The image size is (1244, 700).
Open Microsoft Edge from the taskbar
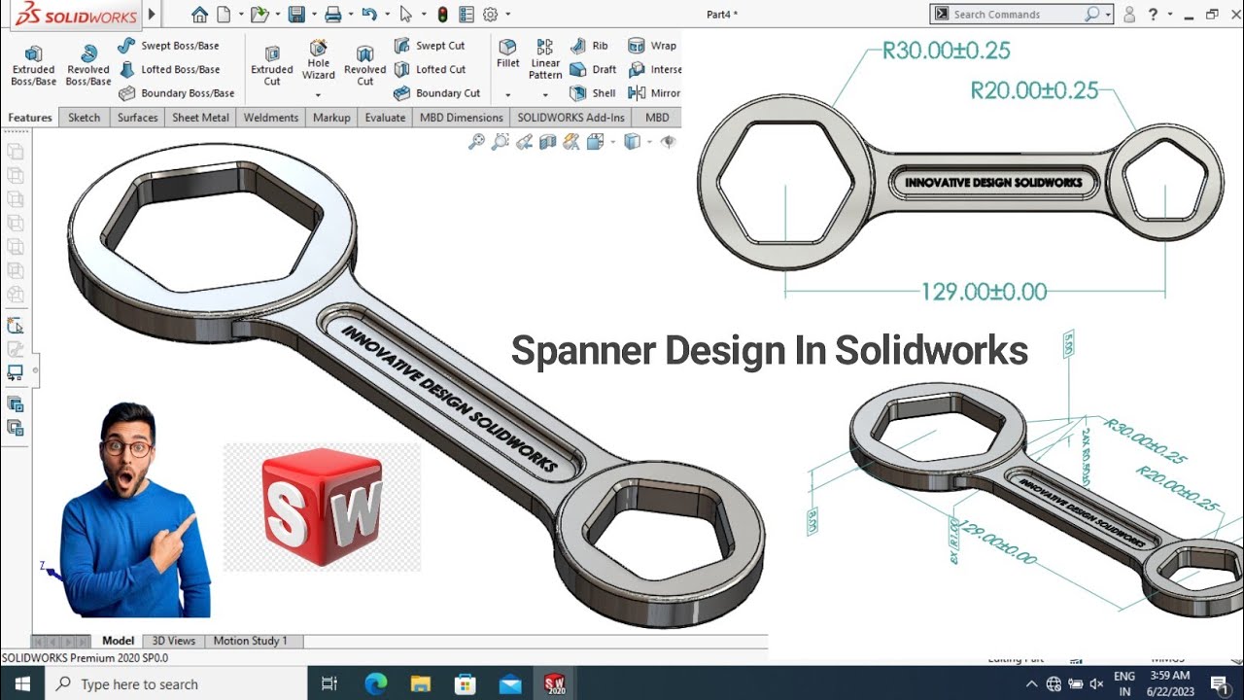point(376,683)
